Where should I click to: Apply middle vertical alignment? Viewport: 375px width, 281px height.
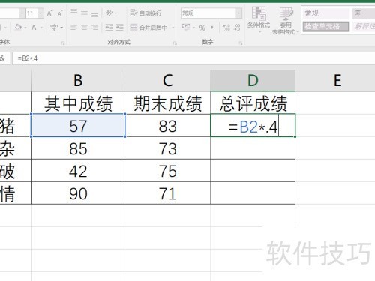pos(84,13)
